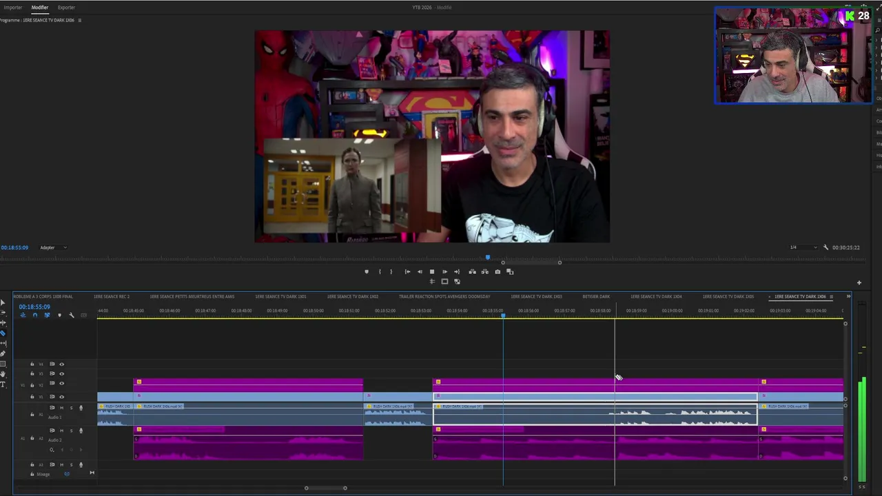Open TRAILER REACTION SPOTS AVENGERS DOOMSDAY tab
882x496 pixels.
pyautogui.click(x=444, y=296)
